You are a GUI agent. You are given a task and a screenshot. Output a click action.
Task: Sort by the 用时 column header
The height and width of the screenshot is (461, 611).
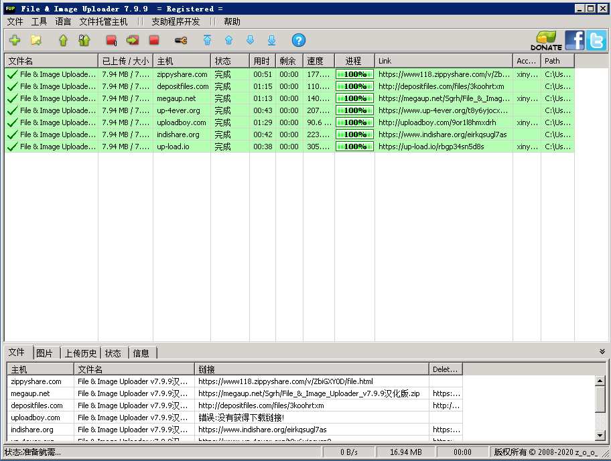pyautogui.click(x=262, y=61)
